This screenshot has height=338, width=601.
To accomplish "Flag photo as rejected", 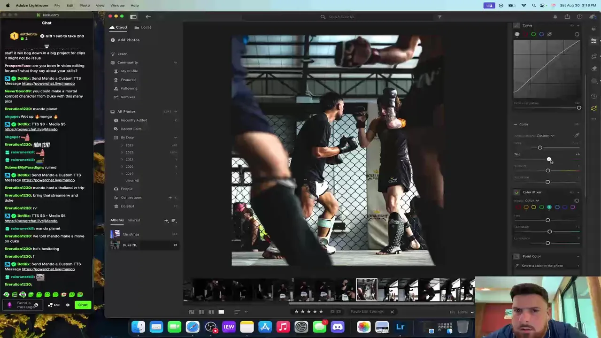I will tap(339, 312).
